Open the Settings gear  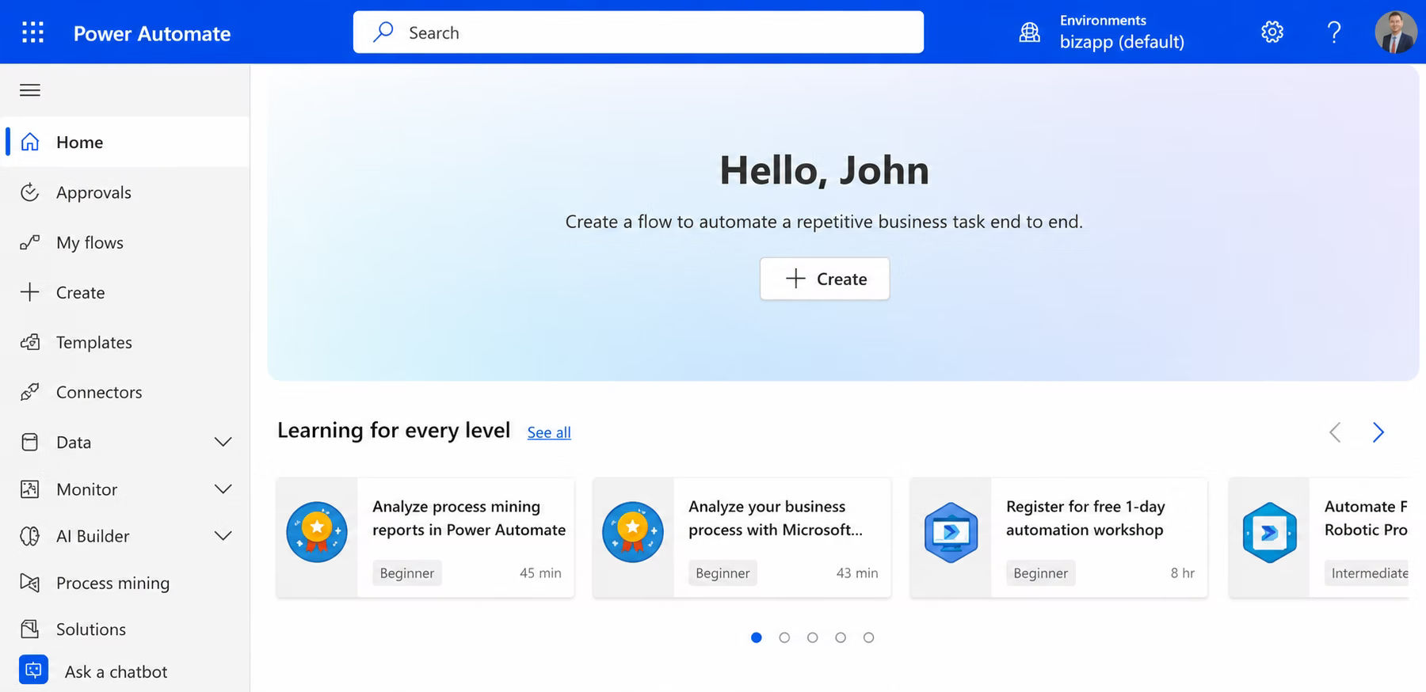click(x=1272, y=32)
